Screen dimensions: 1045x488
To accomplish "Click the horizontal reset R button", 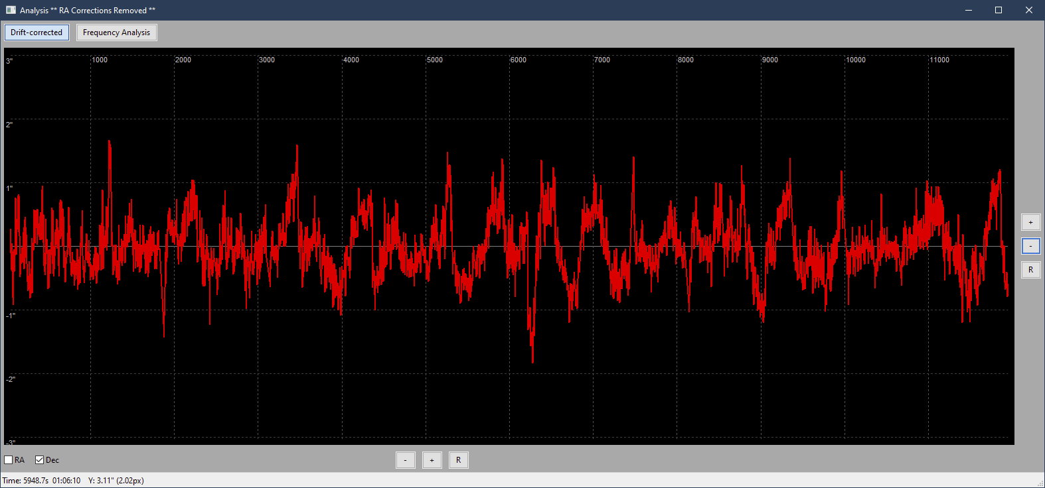I will (459, 460).
